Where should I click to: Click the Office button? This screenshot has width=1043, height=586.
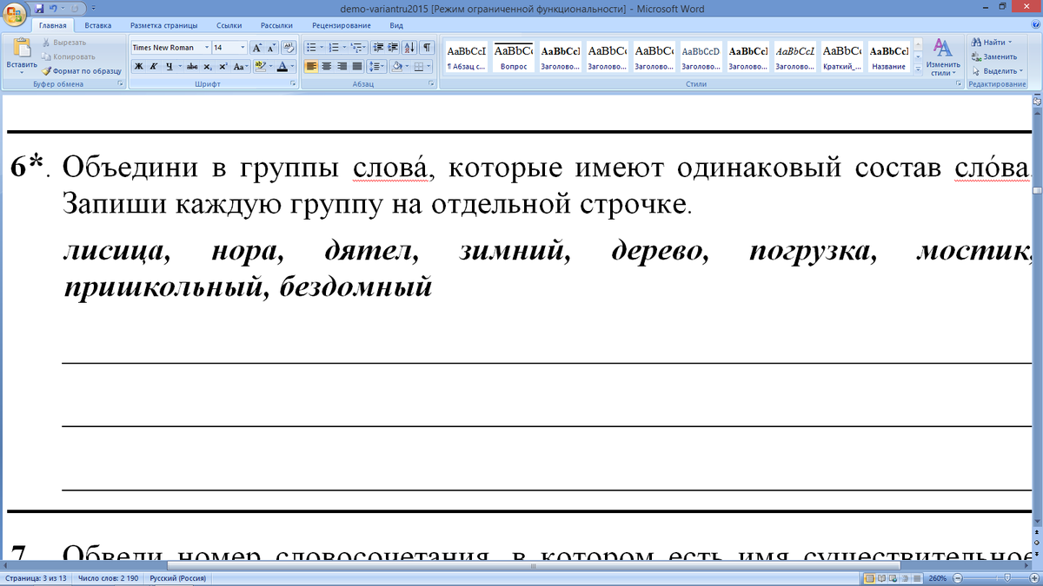click(14, 16)
